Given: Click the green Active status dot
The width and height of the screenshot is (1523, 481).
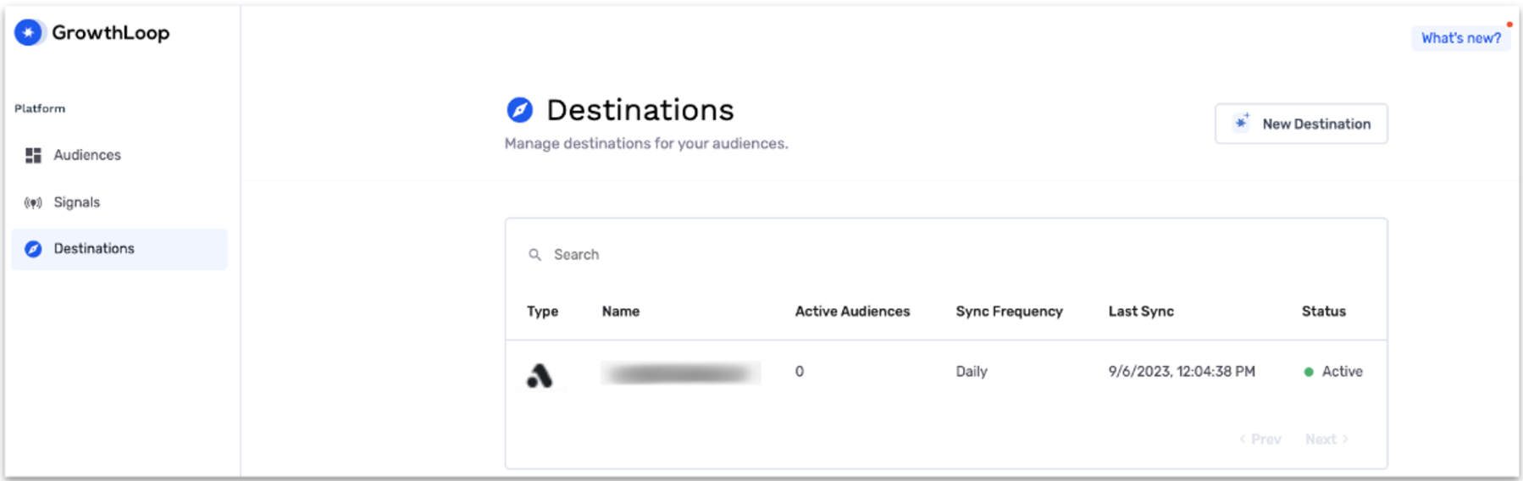Looking at the screenshot, I should 1309,372.
